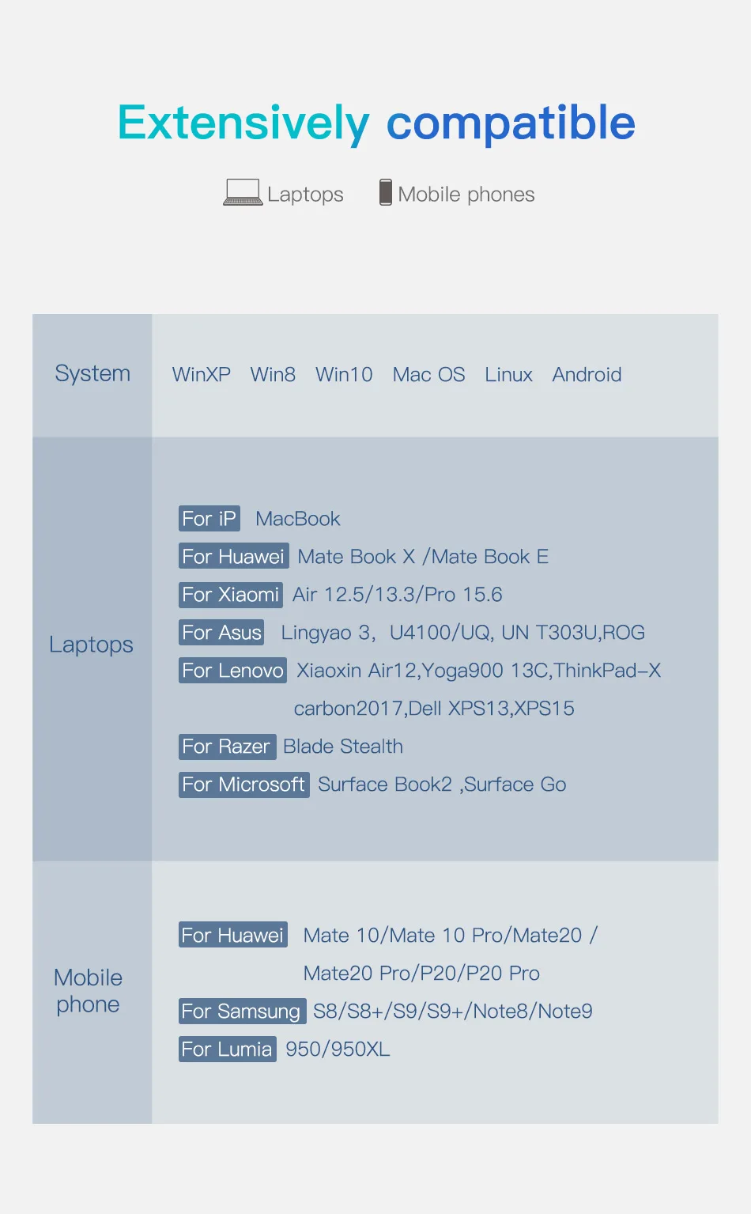Select 'S8/S8+/S9/S9+/Note8/Note9' text
This screenshot has width=751, height=1214.
(453, 1012)
